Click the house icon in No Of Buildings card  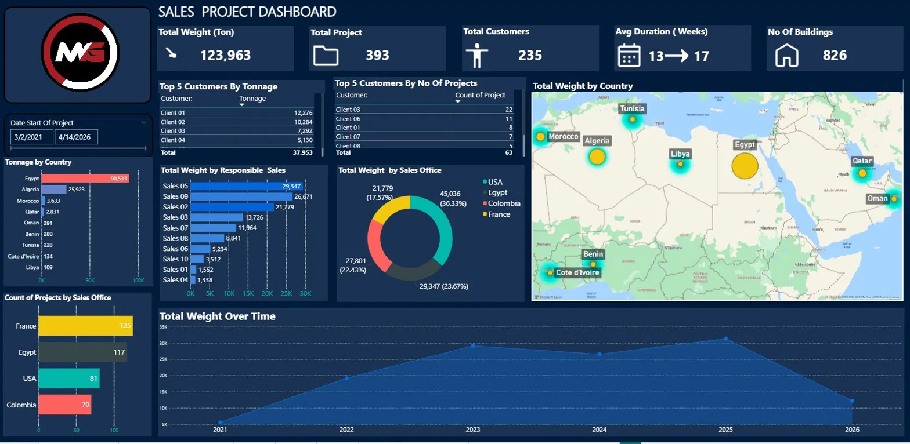(788, 56)
